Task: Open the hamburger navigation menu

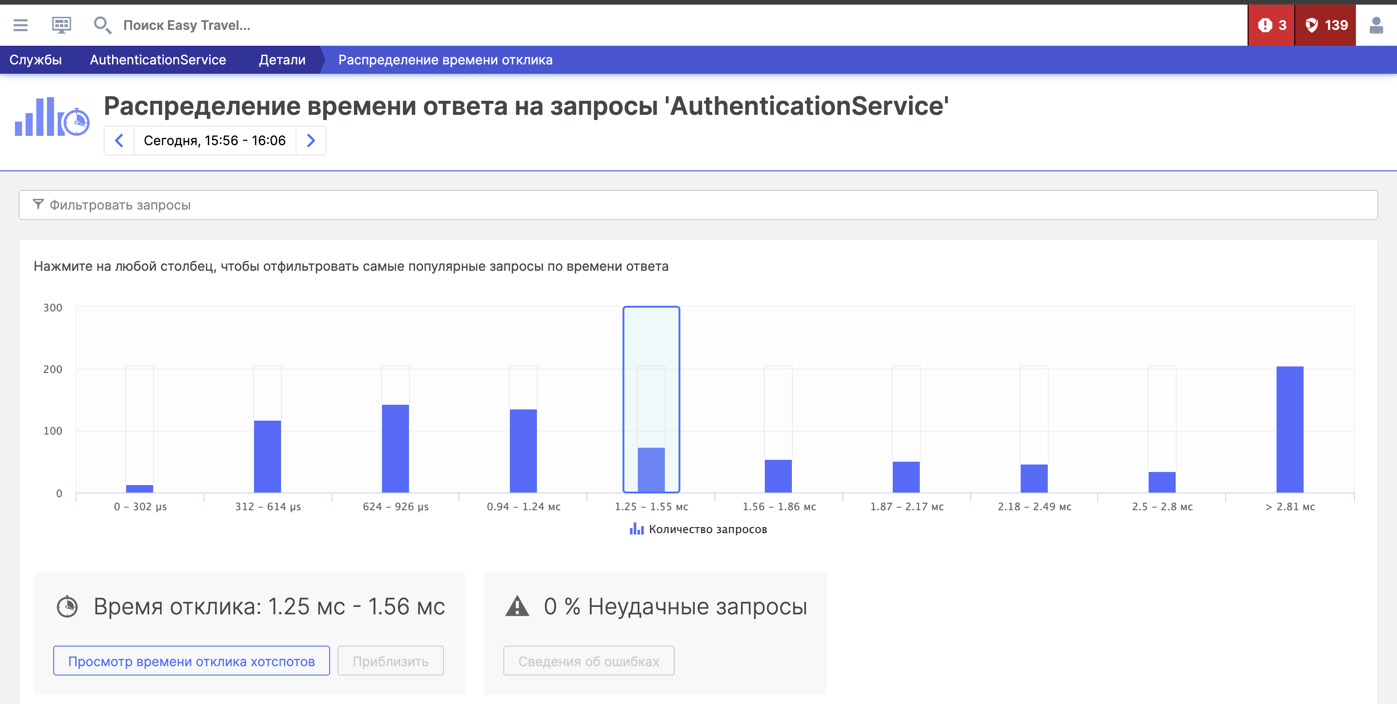Action: [21, 25]
